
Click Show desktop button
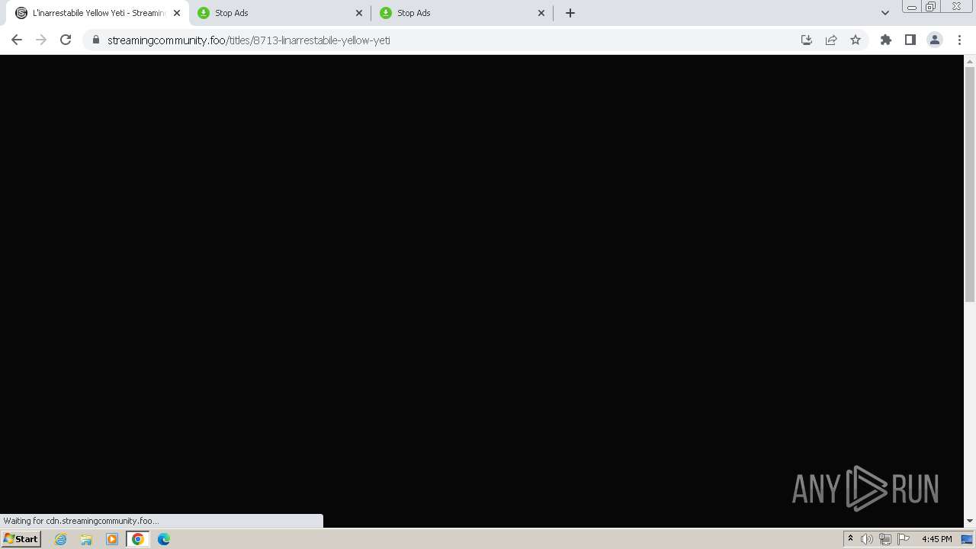point(968,539)
